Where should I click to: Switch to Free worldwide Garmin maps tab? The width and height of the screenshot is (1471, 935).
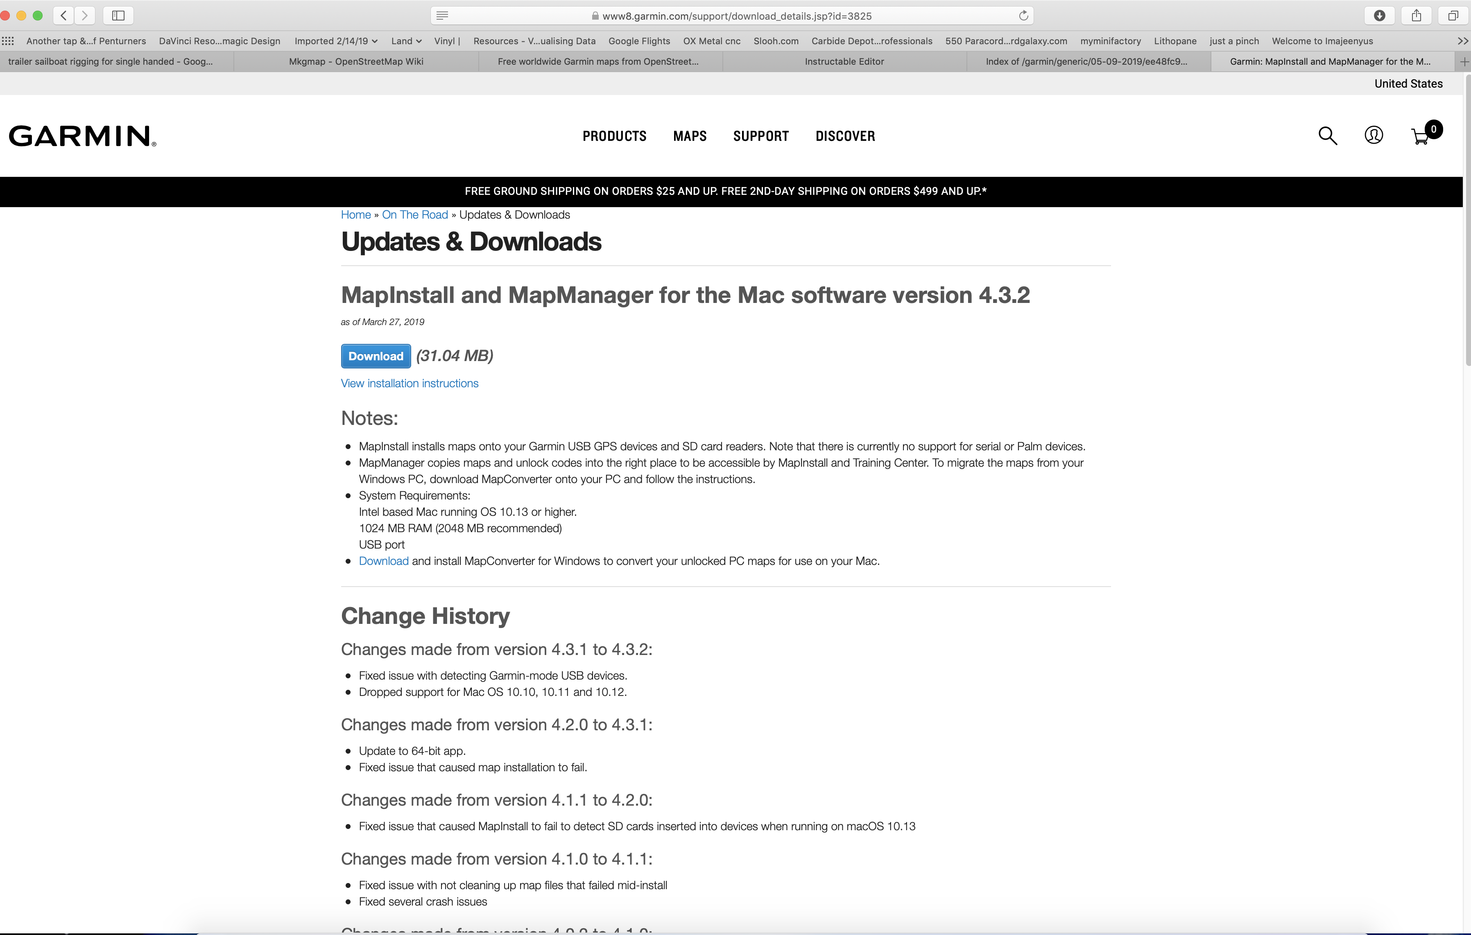pyautogui.click(x=600, y=62)
